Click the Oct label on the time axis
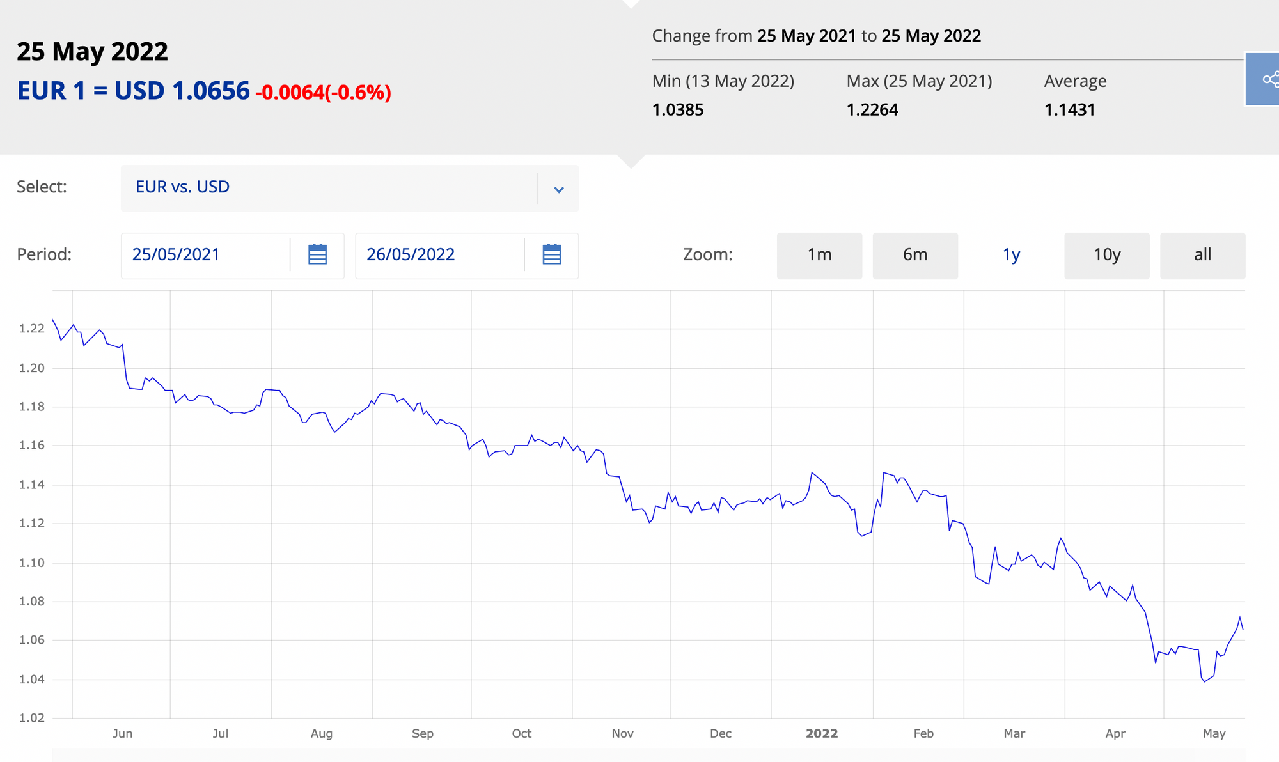This screenshot has height=762, width=1279. pyautogui.click(x=521, y=733)
